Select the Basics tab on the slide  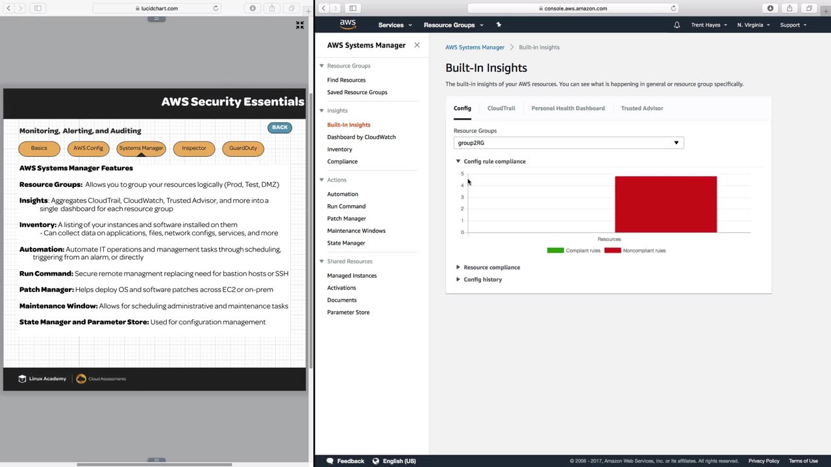click(x=39, y=149)
